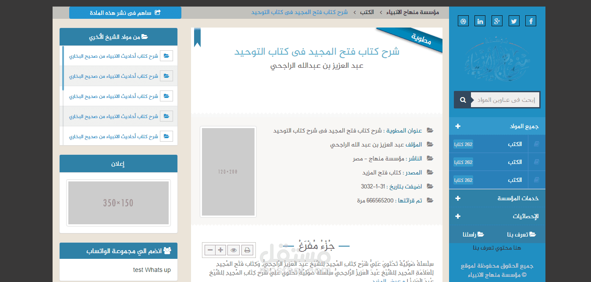Click ساهم فى نشر هذه المادة share button

click(125, 13)
